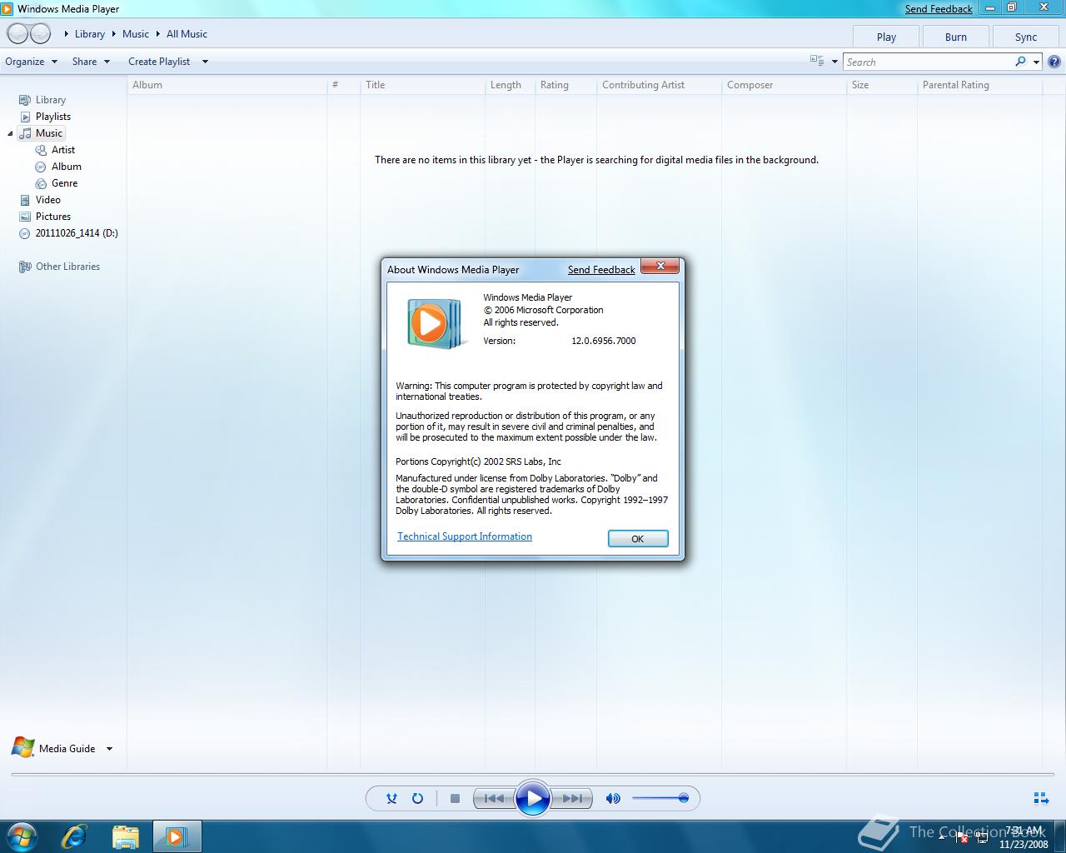The width and height of the screenshot is (1066, 853).
Task: Click the Back navigation button
Action: tap(17, 34)
